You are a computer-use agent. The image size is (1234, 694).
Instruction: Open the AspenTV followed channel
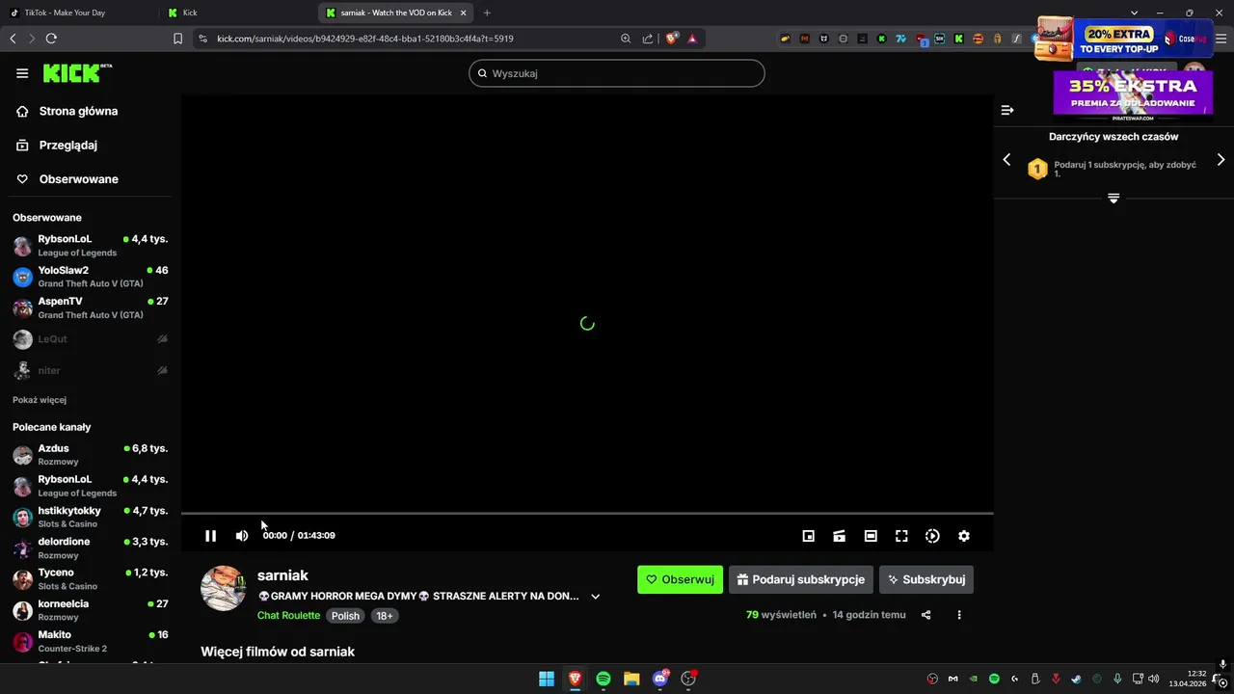91,307
